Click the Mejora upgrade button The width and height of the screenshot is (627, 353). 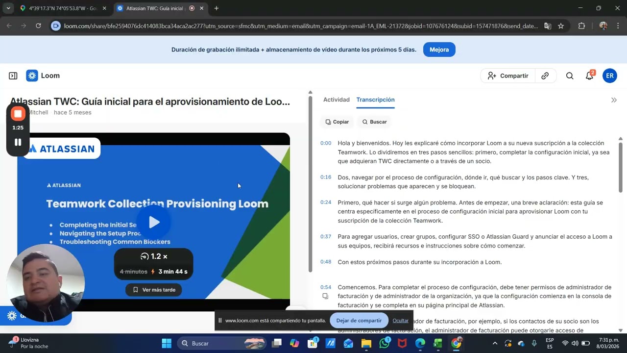coord(439,50)
